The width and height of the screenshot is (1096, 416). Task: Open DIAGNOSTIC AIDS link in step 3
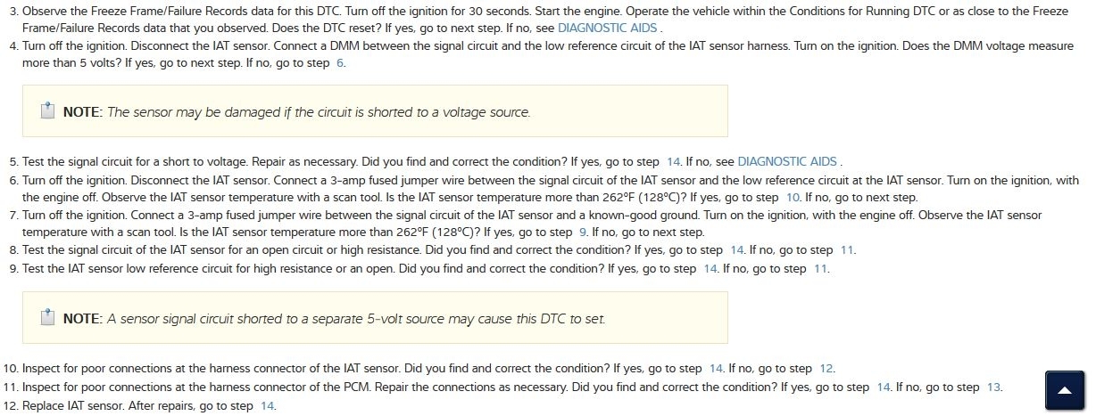(x=609, y=28)
